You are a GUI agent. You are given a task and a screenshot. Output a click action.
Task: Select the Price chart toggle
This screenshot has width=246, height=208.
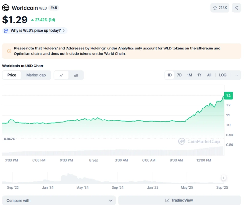[12, 75]
